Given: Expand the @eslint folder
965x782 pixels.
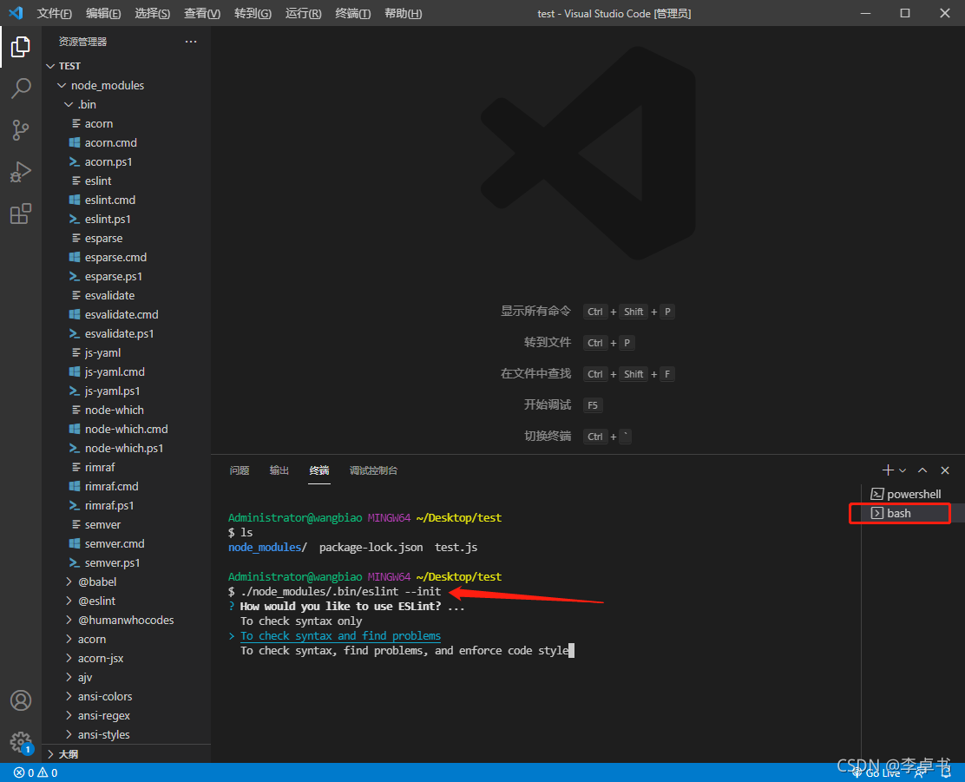Looking at the screenshot, I should tap(96, 601).
